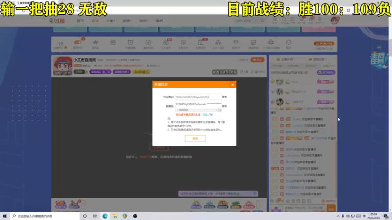This screenshot has height=220, width=392.
Task: Go to 首页 in top navigation
Action: [80, 21]
